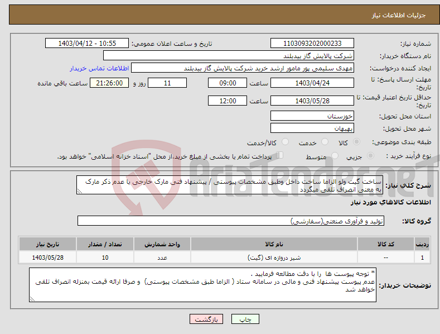Image resolution: width=440 pixels, height=334 pixels.
Task: Click the item name cell شیر دروازه ای (گیت)
Action: click(x=274, y=257)
